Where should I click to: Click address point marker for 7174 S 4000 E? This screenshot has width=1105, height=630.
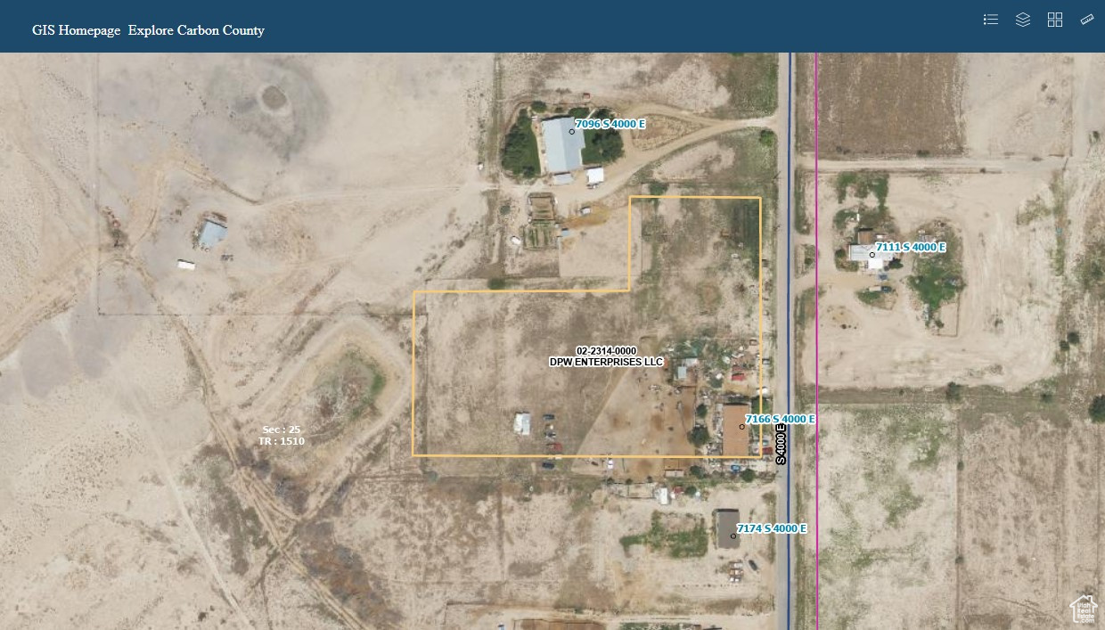(x=733, y=536)
